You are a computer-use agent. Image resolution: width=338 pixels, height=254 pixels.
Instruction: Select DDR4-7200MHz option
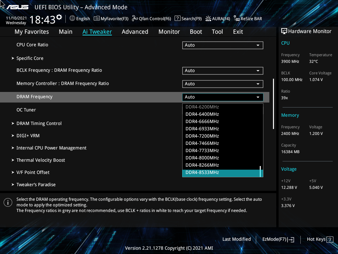pyautogui.click(x=223, y=136)
